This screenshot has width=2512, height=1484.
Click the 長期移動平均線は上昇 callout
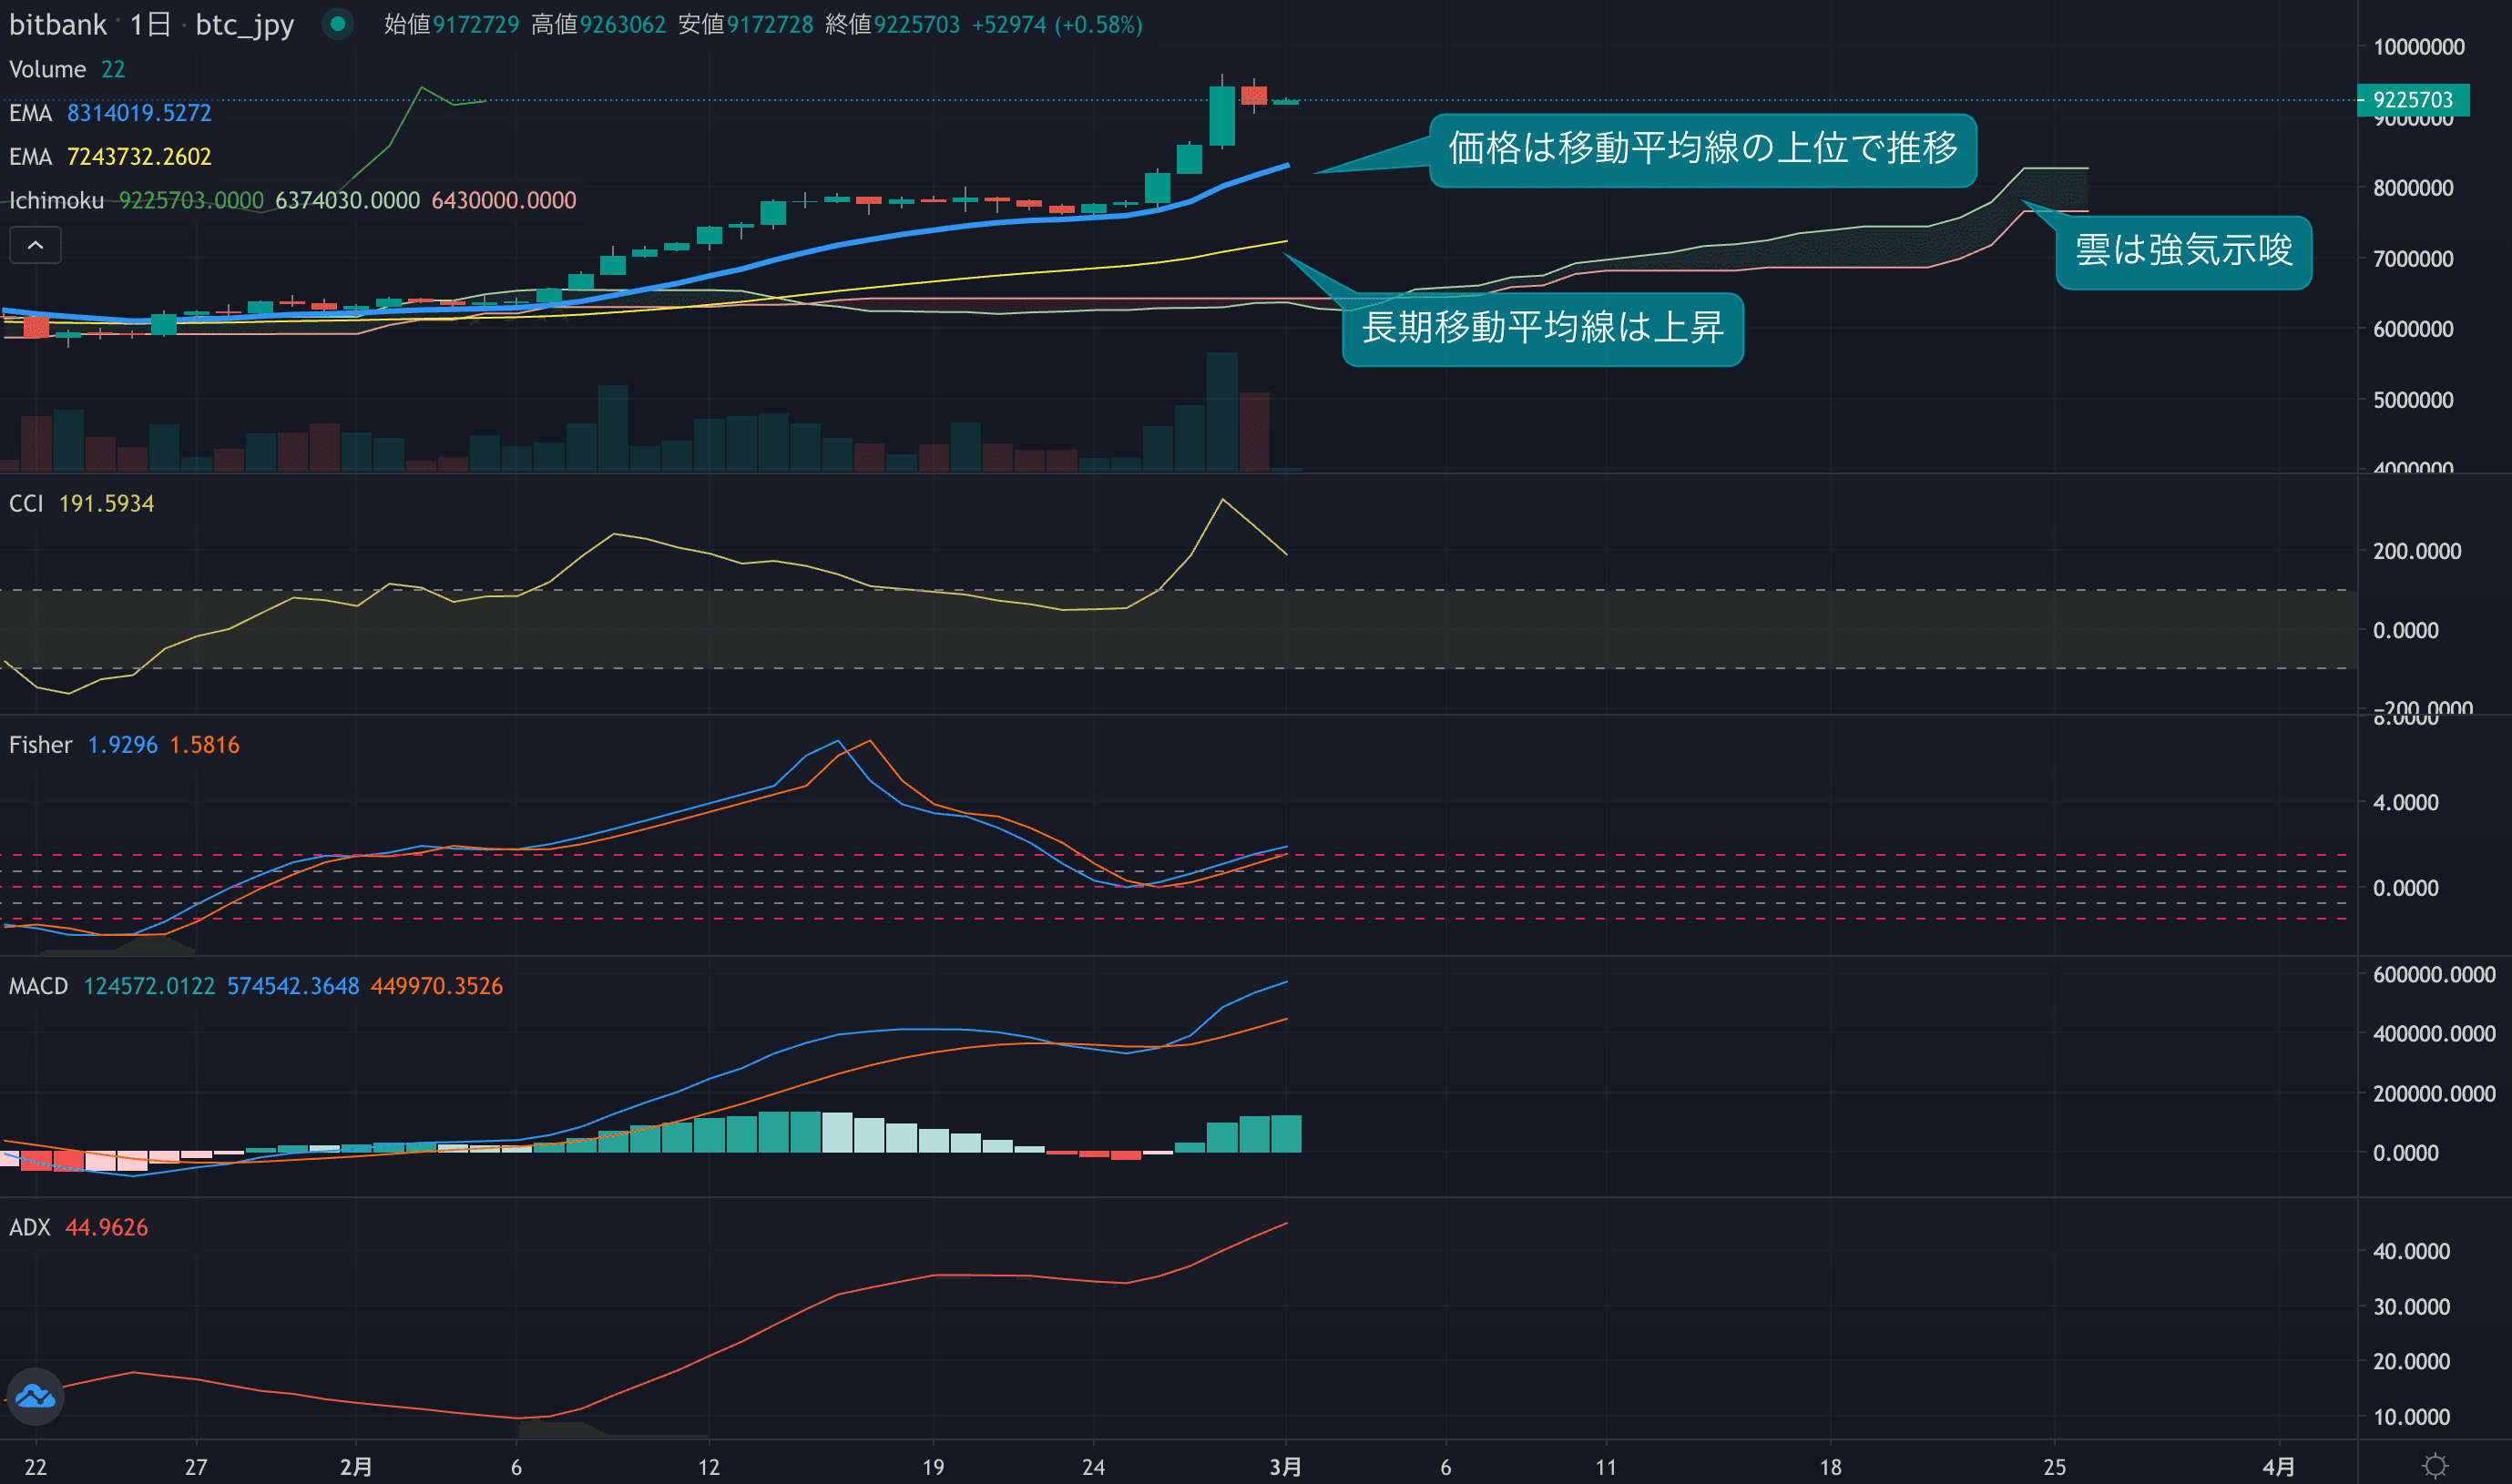[1542, 328]
